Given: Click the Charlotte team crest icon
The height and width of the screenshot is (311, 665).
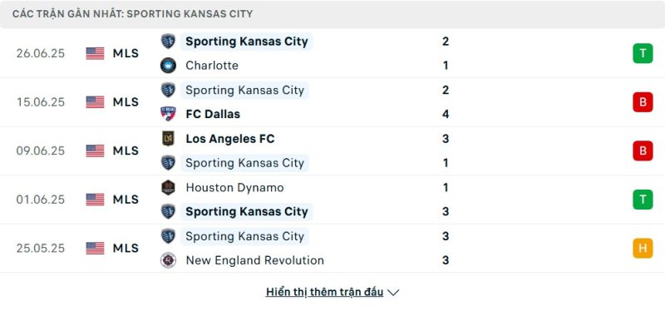Looking at the screenshot, I should (x=169, y=66).
